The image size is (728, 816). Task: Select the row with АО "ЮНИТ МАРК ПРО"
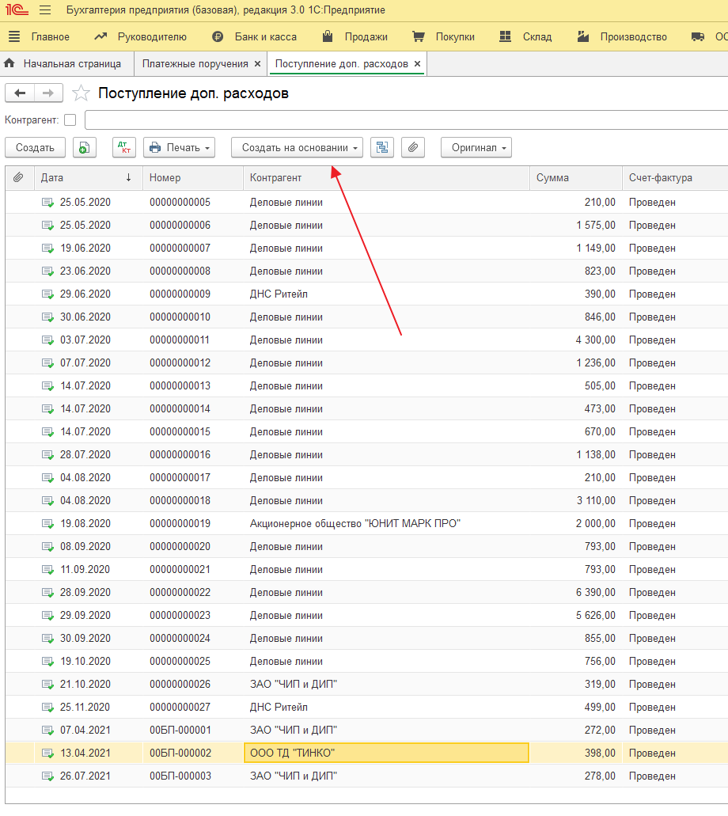[x=355, y=523]
